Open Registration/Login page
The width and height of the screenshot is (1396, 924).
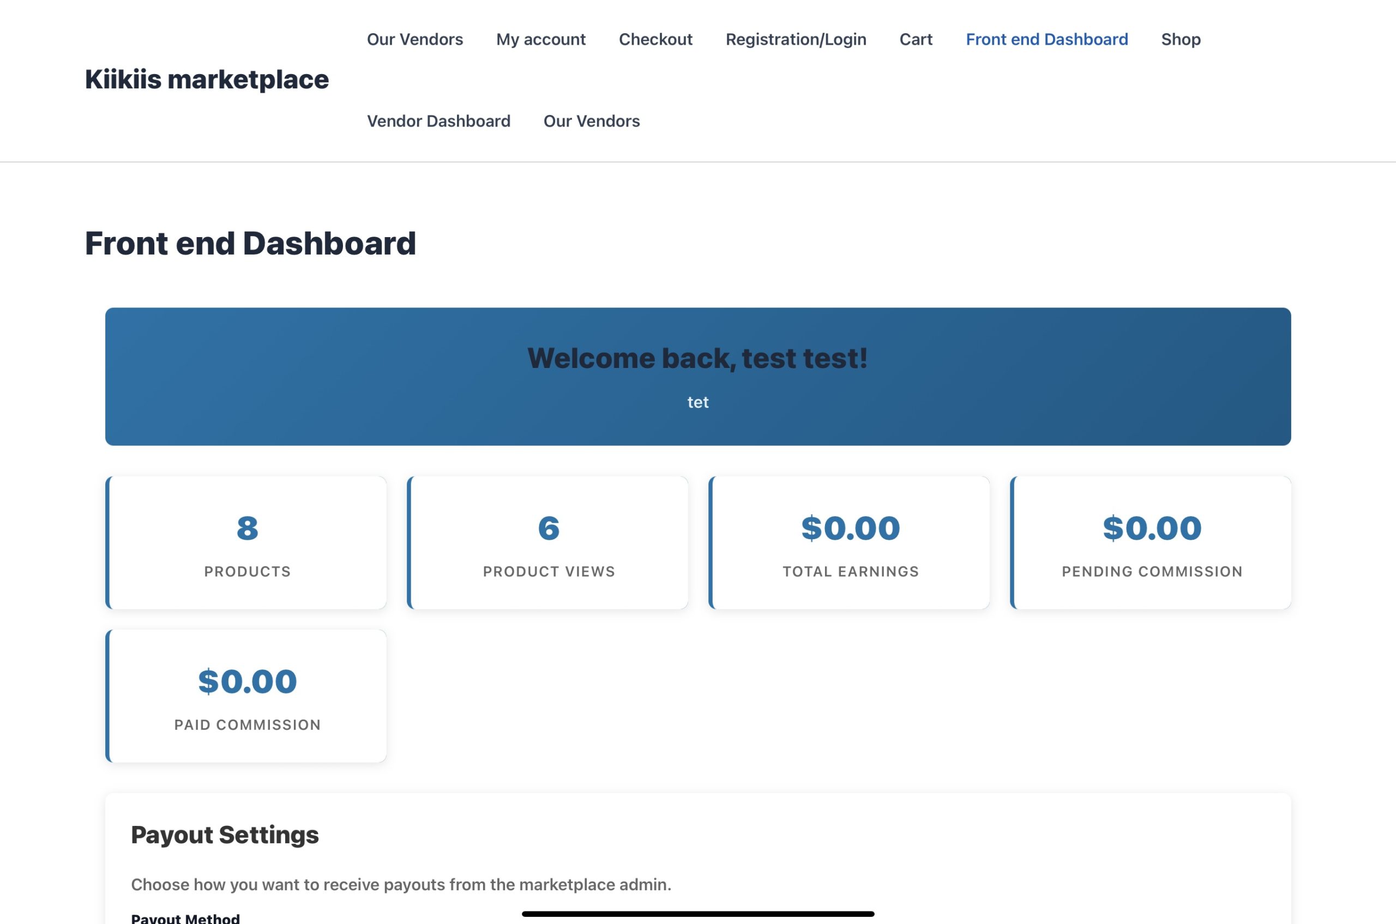[795, 39]
